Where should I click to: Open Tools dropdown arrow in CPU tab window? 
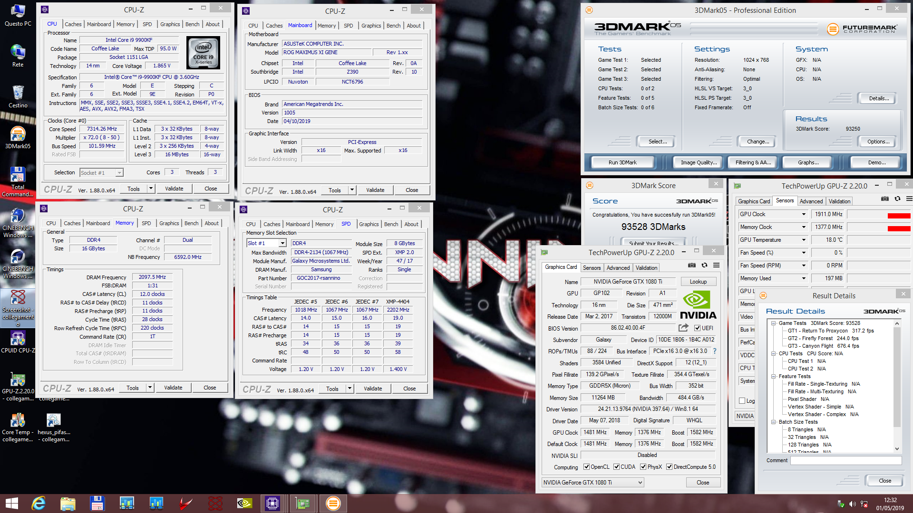pyautogui.click(x=151, y=189)
